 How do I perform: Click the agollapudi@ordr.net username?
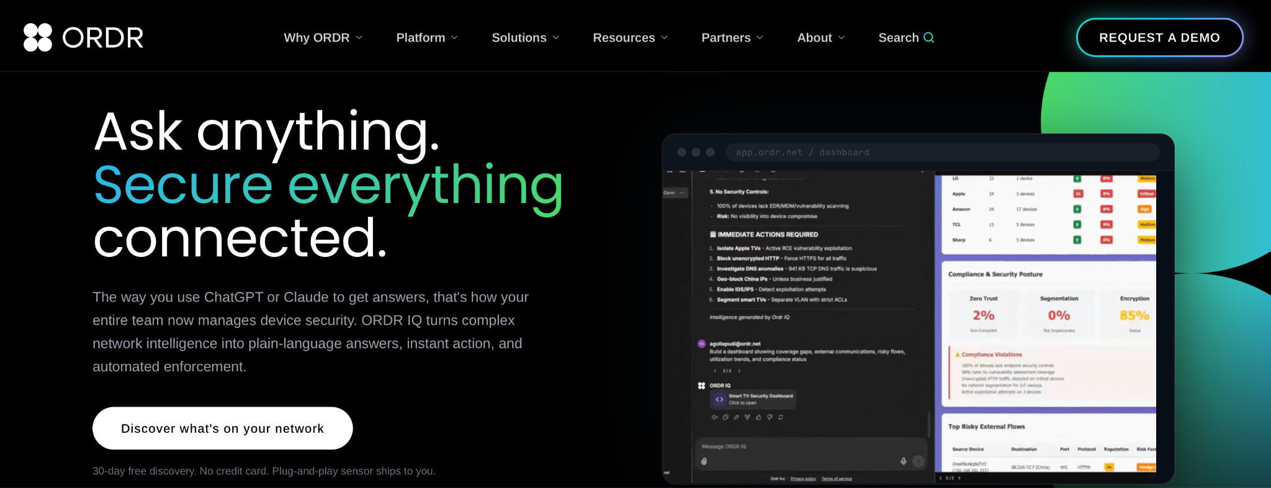click(x=735, y=344)
